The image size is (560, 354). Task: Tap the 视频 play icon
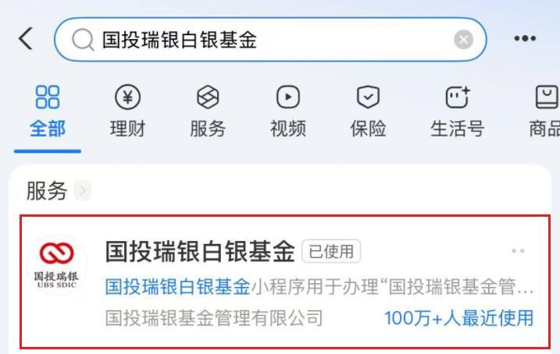[288, 97]
